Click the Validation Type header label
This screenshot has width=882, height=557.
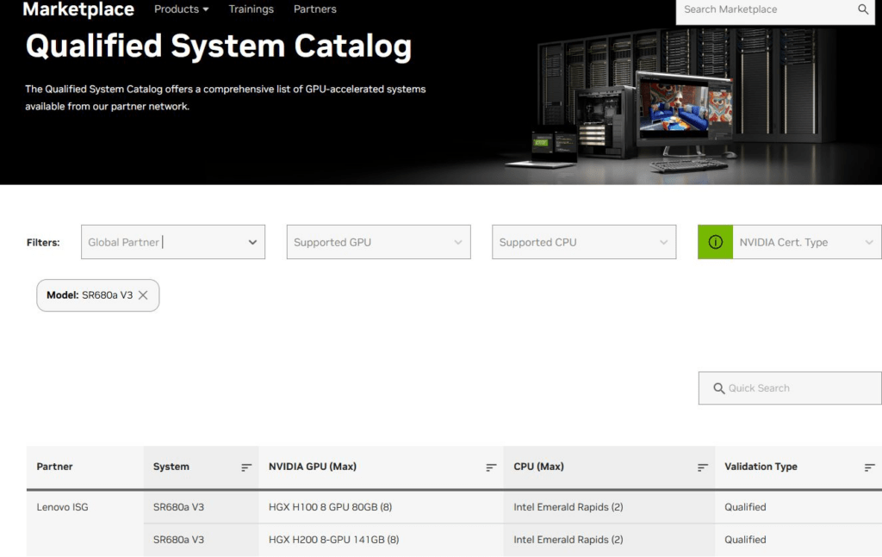[761, 467]
